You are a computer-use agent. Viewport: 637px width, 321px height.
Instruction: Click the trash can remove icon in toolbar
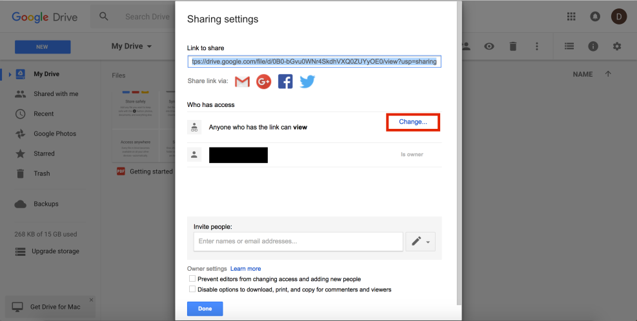pyautogui.click(x=513, y=46)
